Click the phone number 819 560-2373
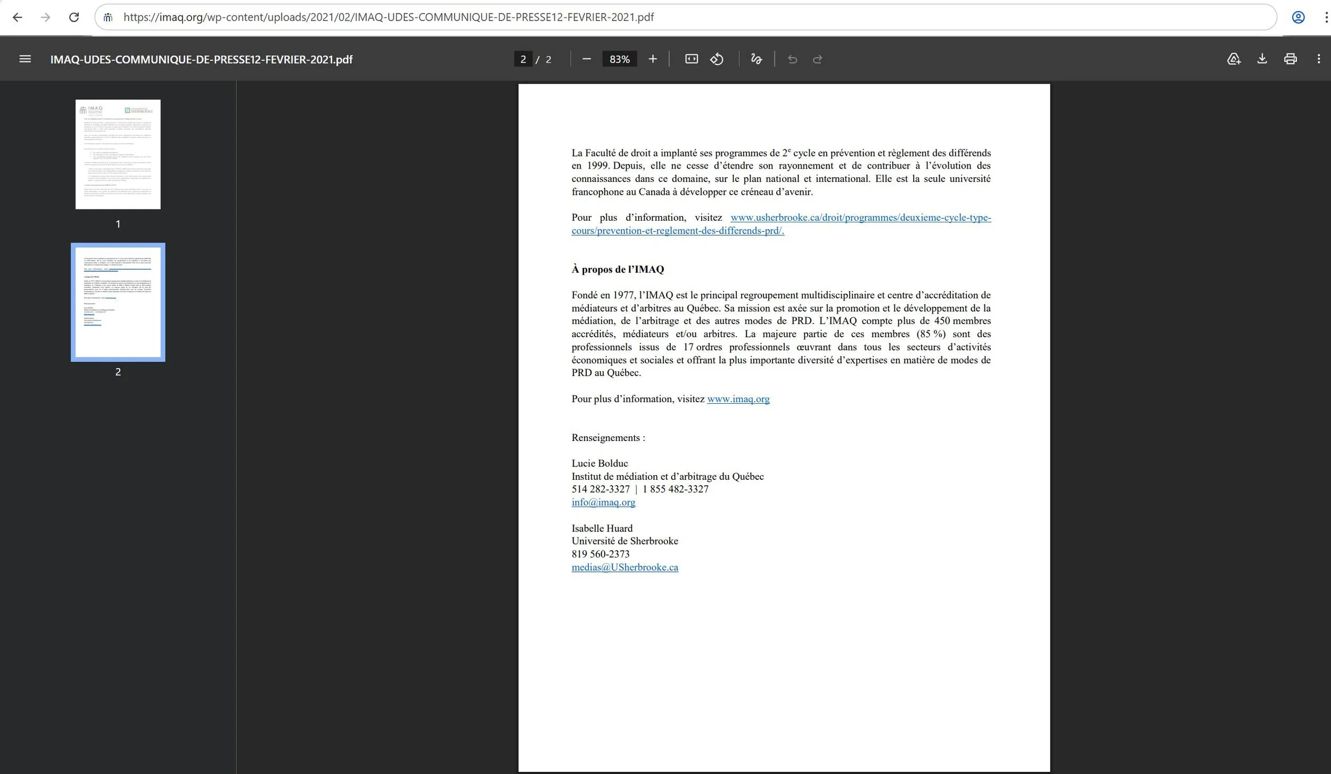Screen dimensions: 1331x774 [x=601, y=554]
